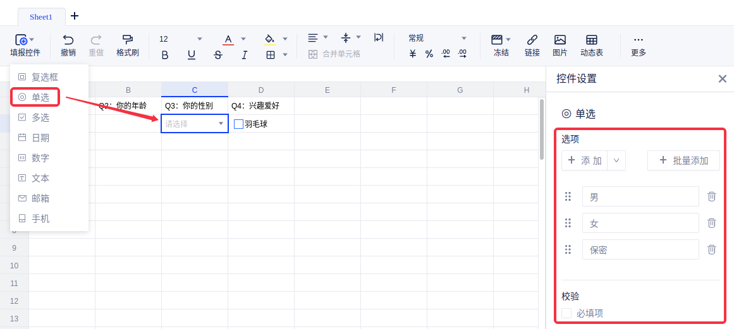The height and width of the screenshot is (329, 734).
Task: Check the 羽毛球 checkbox in cell D
Action: pyautogui.click(x=238, y=124)
